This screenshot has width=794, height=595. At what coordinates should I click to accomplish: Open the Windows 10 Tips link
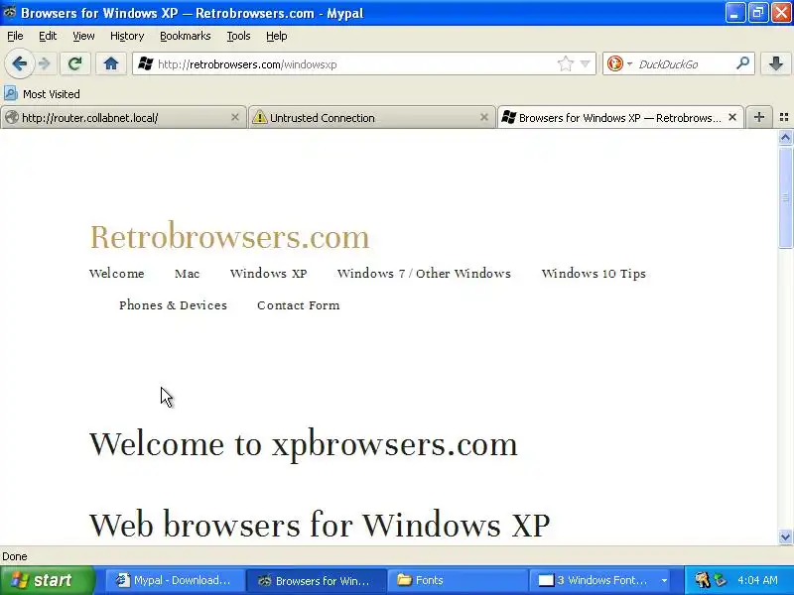pyautogui.click(x=594, y=274)
